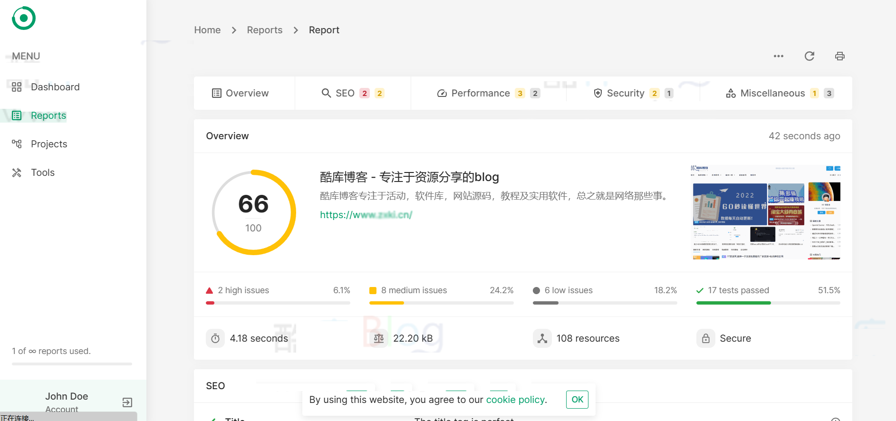Go to Reports in the breadcrumb
This screenshot has height=421, width=896.
click(265, 30)
